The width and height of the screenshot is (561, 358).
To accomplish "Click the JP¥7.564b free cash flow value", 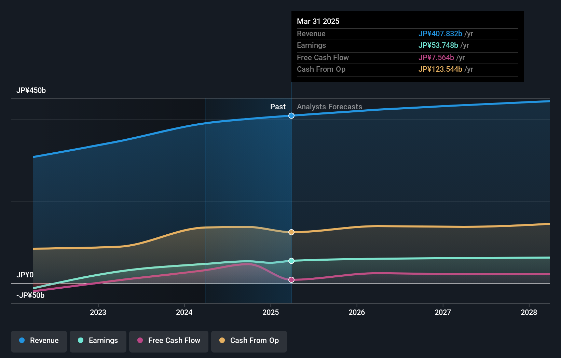I will pyautogui.click(x=436, y=58).
